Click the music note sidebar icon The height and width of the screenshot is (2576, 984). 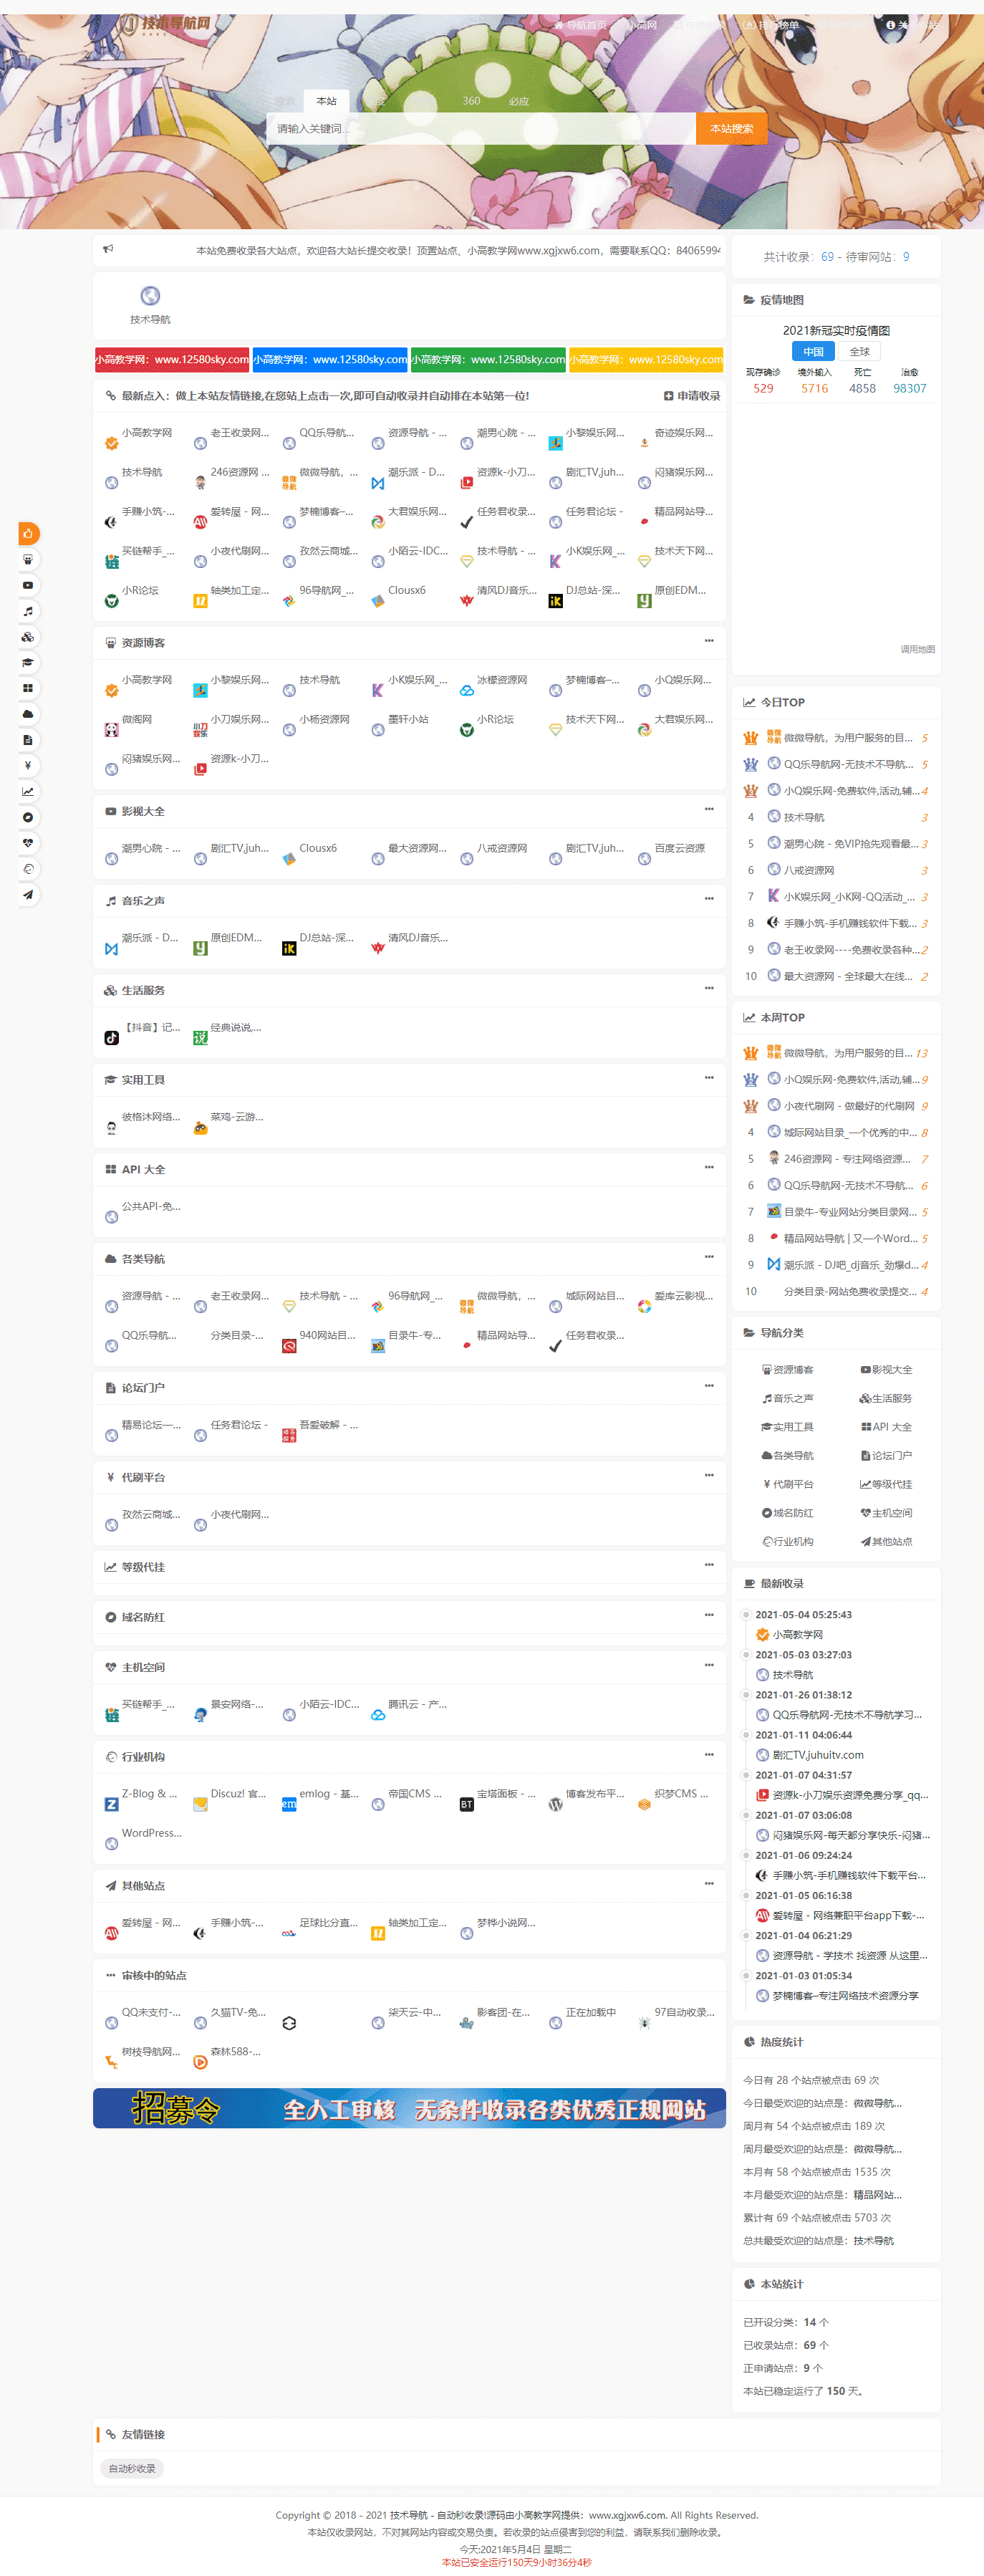tap(28, 611)
